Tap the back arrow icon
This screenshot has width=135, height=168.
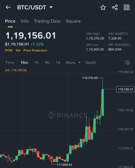(8, 8)
